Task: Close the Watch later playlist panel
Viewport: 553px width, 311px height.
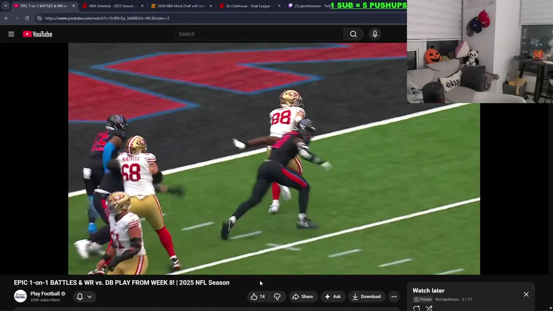Action: [526, 294]
